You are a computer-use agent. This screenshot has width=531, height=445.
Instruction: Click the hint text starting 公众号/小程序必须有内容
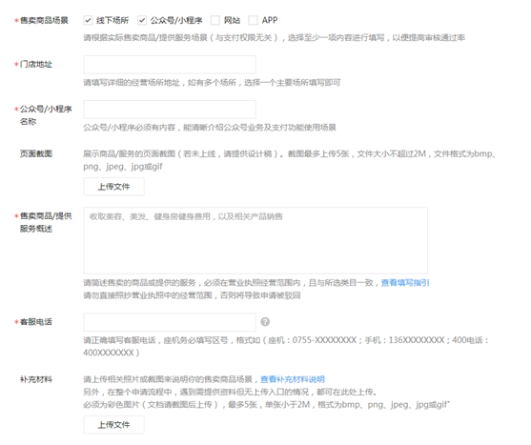(x=210, y=128)
